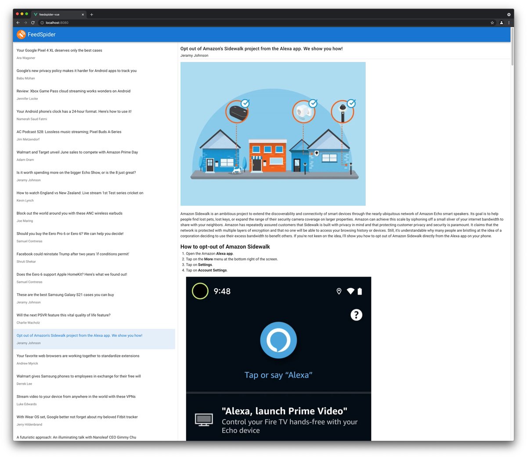Open Walmart and Target June sales article
The image size is (527, 458).
pos(94,156)
